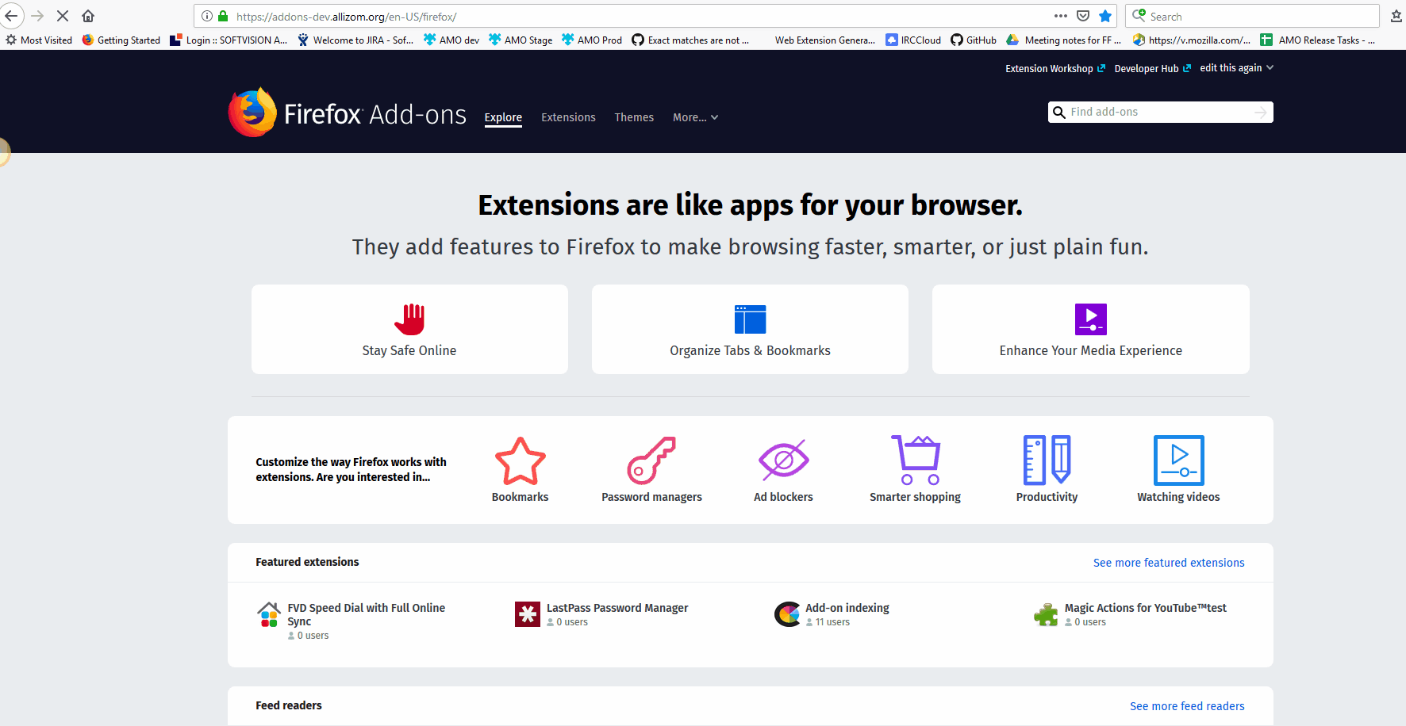Expand the More... dropdown in site navigation
Viewport: 1406px width, 726px height.
(x=696, y=117)
